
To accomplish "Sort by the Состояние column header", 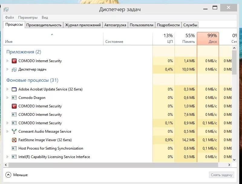I will point(128,39).
